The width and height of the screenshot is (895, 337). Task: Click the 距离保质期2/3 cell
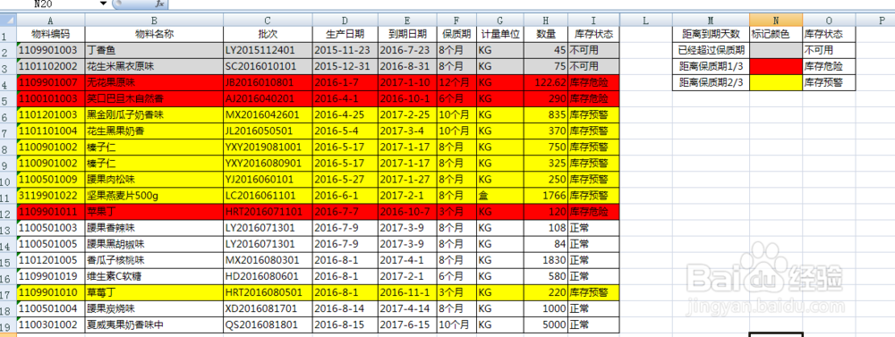[x=711, y=82]
